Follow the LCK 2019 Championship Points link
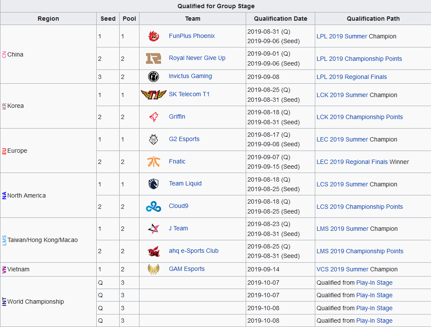Image resolution: width=431 pixels, height=327 pixels. point(359,117)
